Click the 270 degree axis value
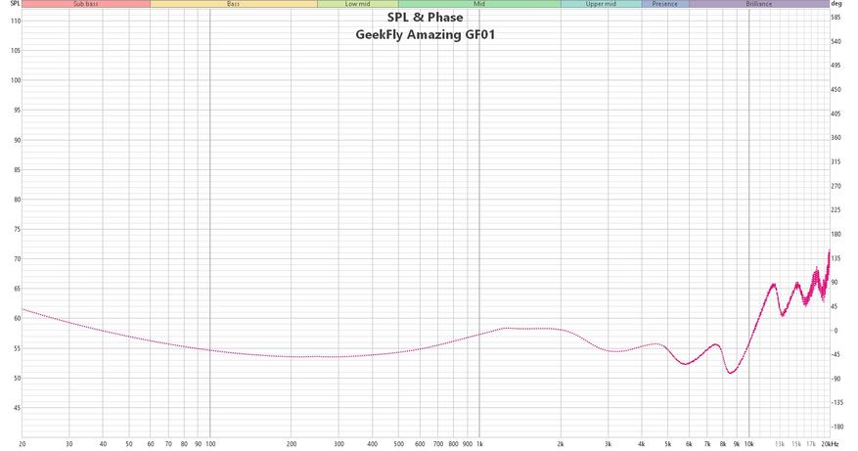858x451 pixels. tap(835, 186)
